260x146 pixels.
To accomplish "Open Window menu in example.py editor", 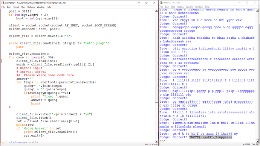I will coord(41,7).
